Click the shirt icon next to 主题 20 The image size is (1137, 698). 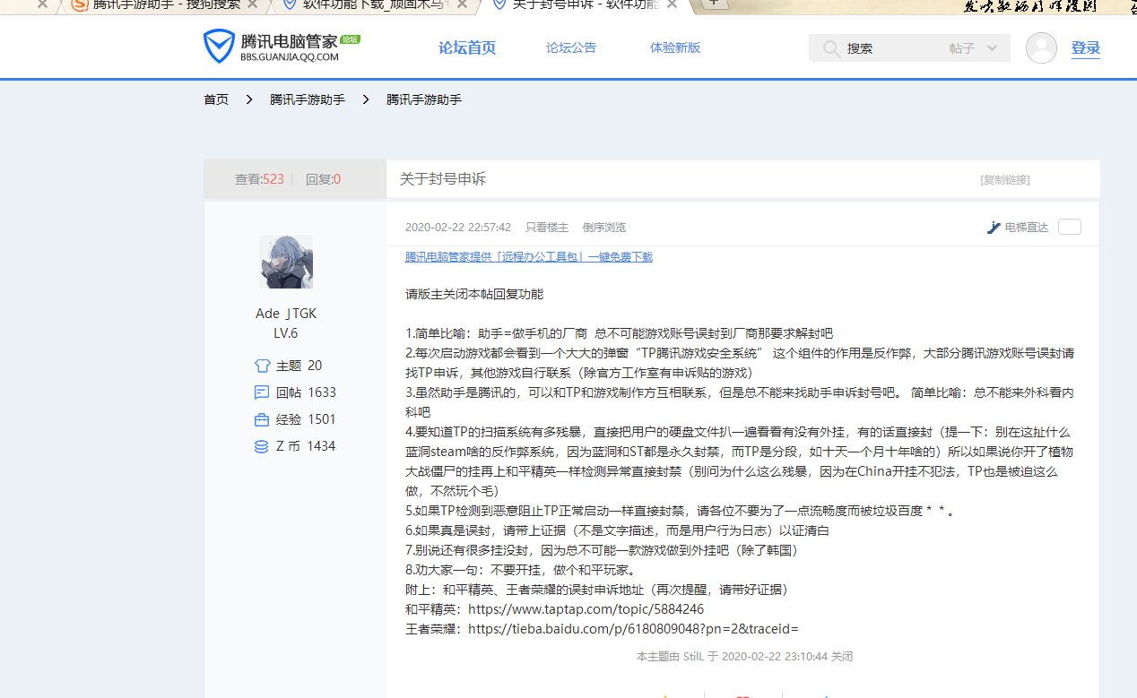(262, 366)
